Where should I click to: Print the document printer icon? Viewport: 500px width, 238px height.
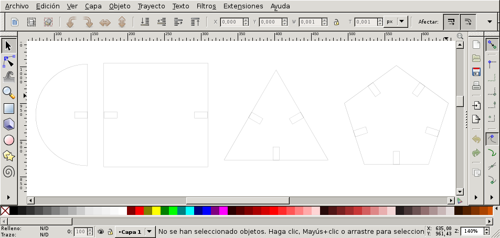pyautogui.click(x=476, y=85)
